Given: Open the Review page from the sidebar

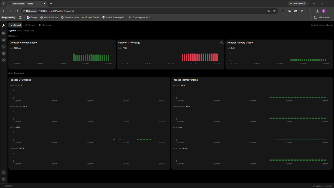Looking at the screenshot, I should pyautogui.click(x=3, y=40).
